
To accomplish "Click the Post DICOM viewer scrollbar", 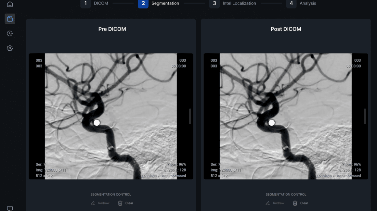I will (365, 116).
